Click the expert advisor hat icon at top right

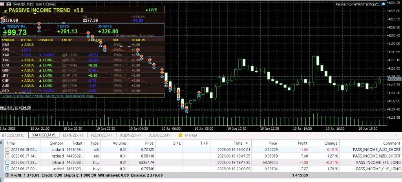pyautogui.click(x=383, y=4)
